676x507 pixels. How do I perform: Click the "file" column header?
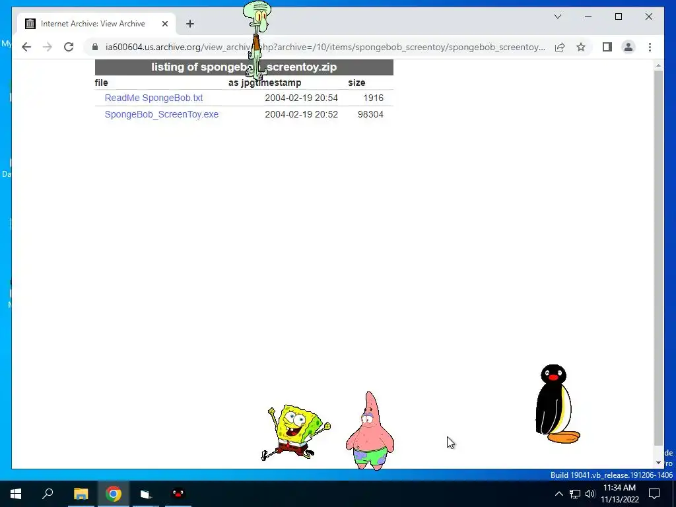click(101, 83)
